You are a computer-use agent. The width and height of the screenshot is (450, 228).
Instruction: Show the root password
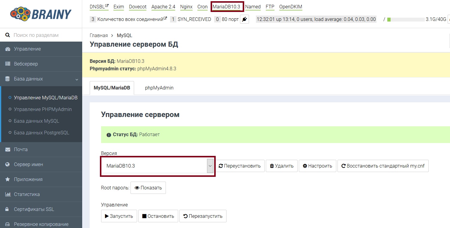pos(148,188)
